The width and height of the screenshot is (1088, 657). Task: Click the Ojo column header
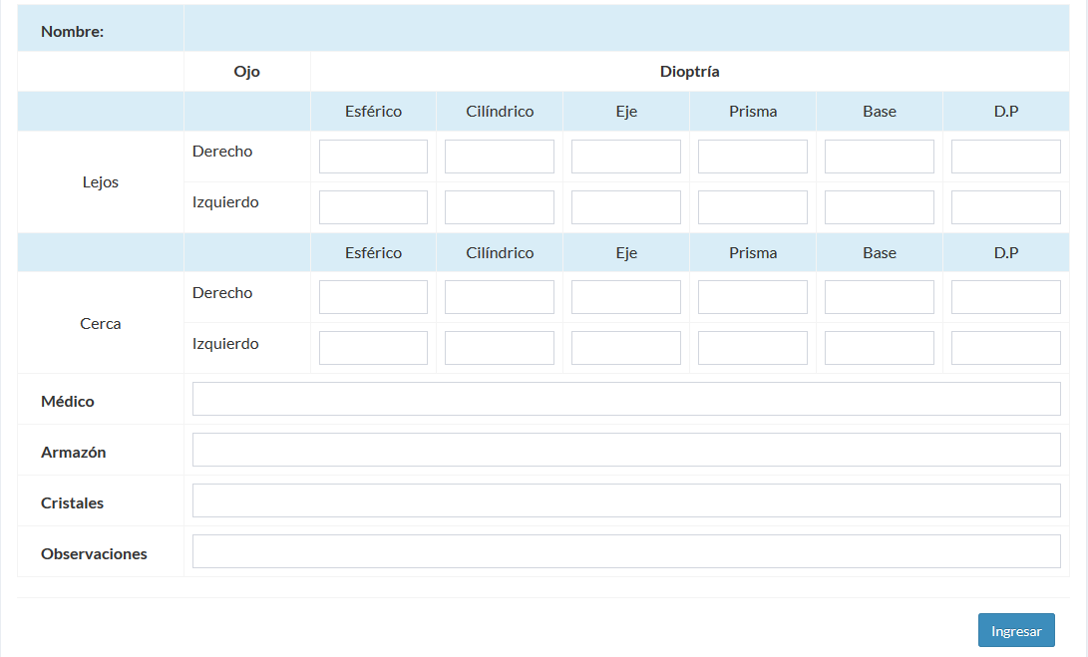[247, 72]
